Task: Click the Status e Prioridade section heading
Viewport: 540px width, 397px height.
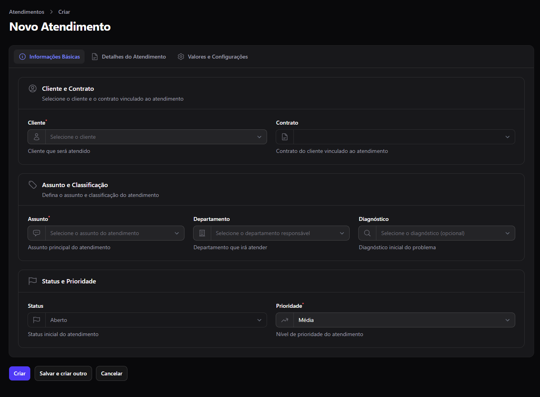Action: (x=69, y=281)
